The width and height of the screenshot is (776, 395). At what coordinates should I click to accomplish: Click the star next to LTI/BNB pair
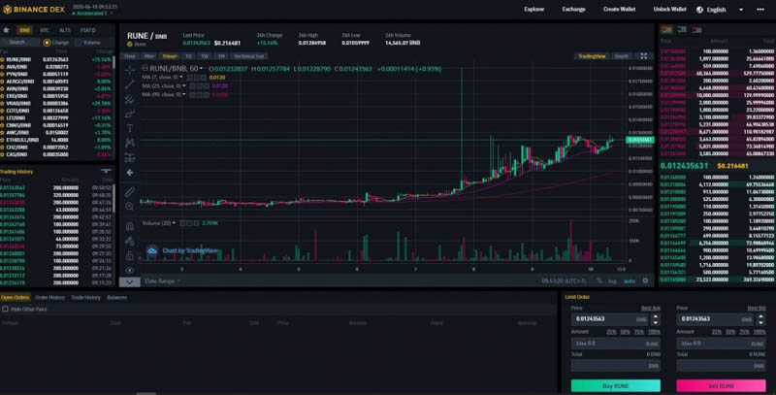coord(3,117)
